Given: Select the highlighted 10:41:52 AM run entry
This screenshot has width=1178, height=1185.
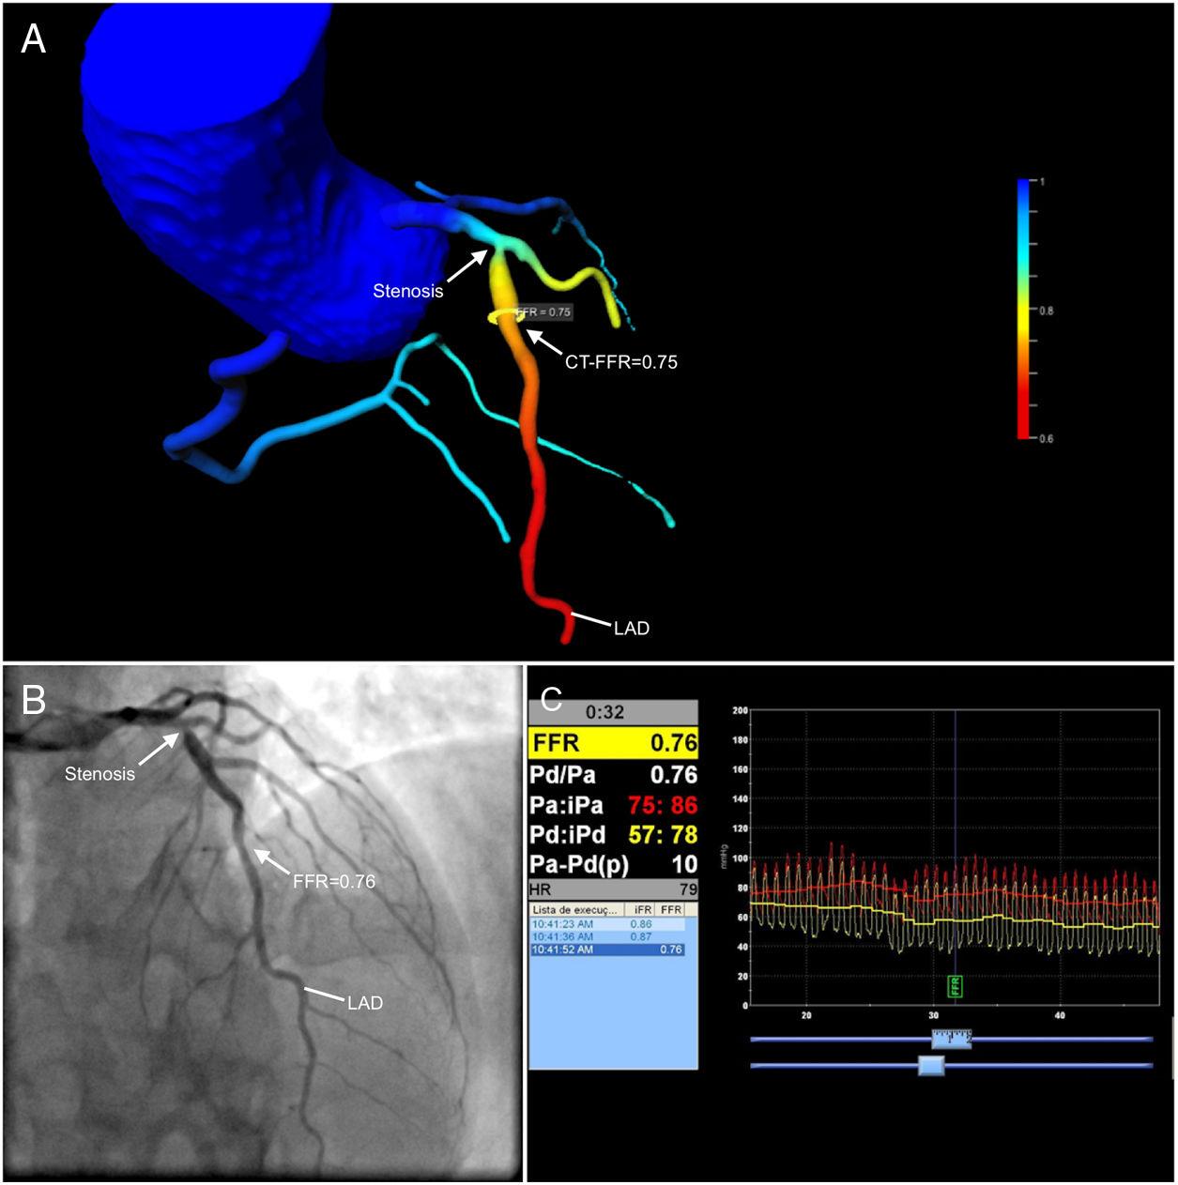Looking at the screenshot, I should point(606,950).
